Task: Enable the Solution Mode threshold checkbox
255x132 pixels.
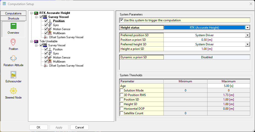Action: pyautogui.click(x=122, y=90)
